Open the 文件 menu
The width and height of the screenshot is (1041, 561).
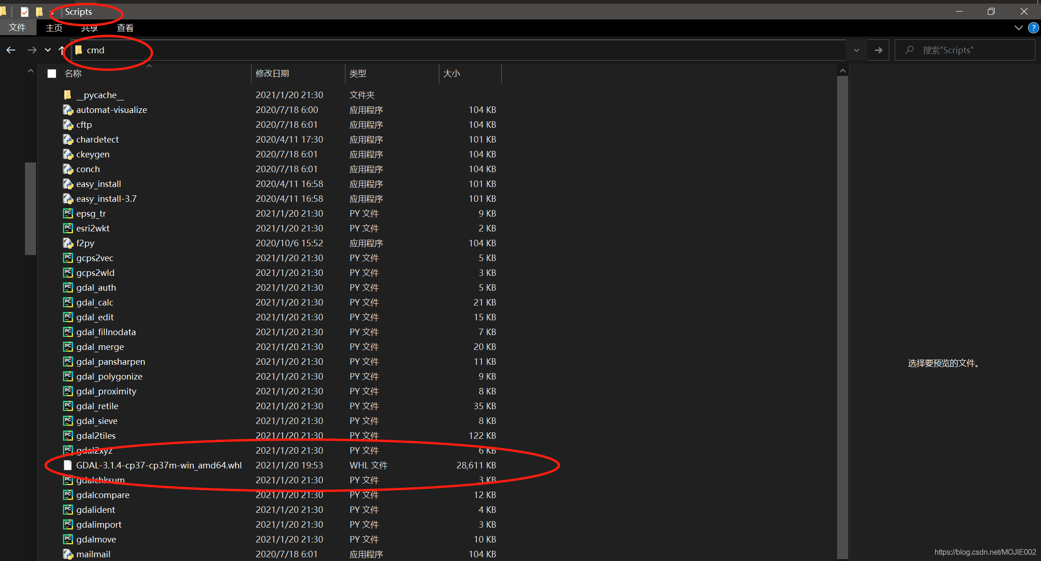pos(17,28)
